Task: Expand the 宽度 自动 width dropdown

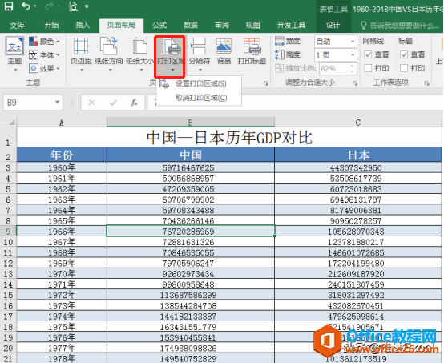Action: click(353, 42)
